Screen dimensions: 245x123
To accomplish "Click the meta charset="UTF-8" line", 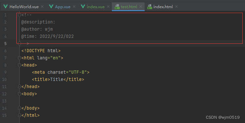I will tap(61, 72).
